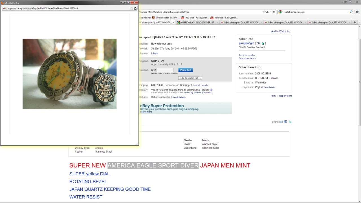Screen dimensions: 361x203
Task: Click the Home button in the Firefox toolbar
Action: [x=357, y=12]
